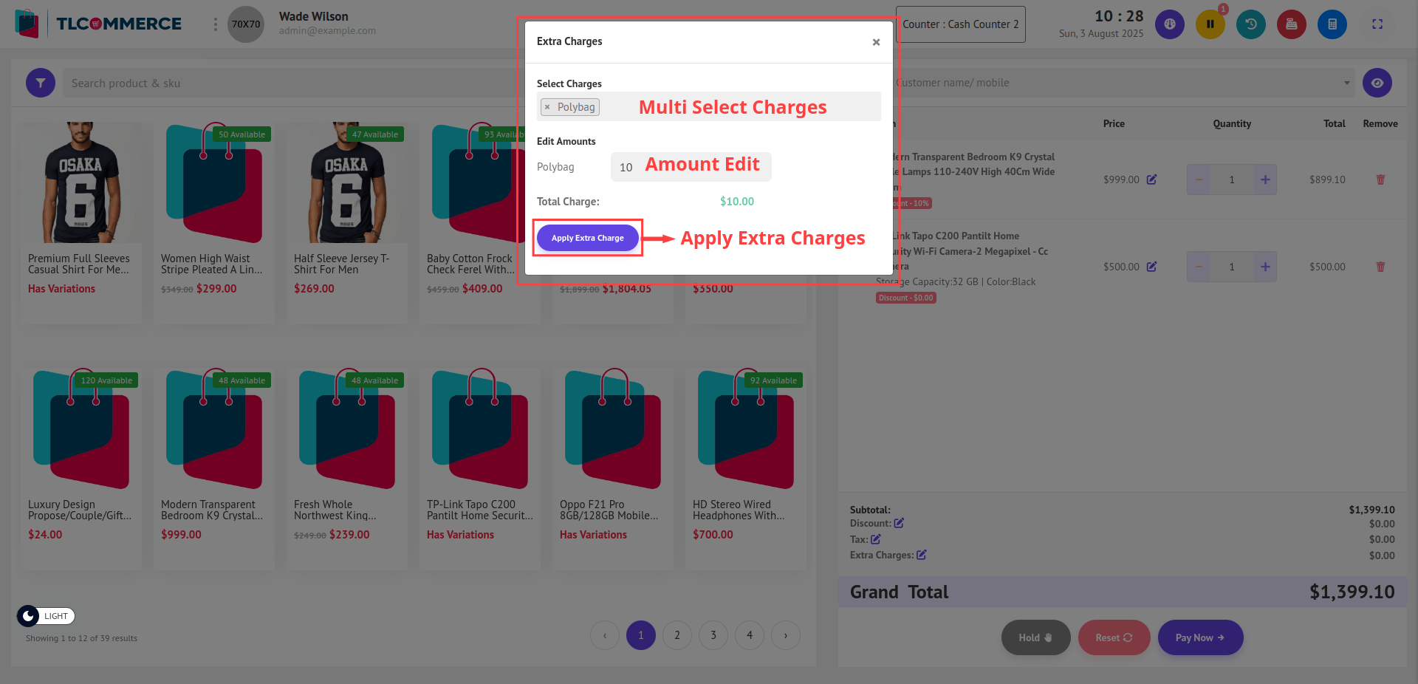Toggle fullscreen mode
This screenshot has height=684, width=1418.
pos(1377,24)
